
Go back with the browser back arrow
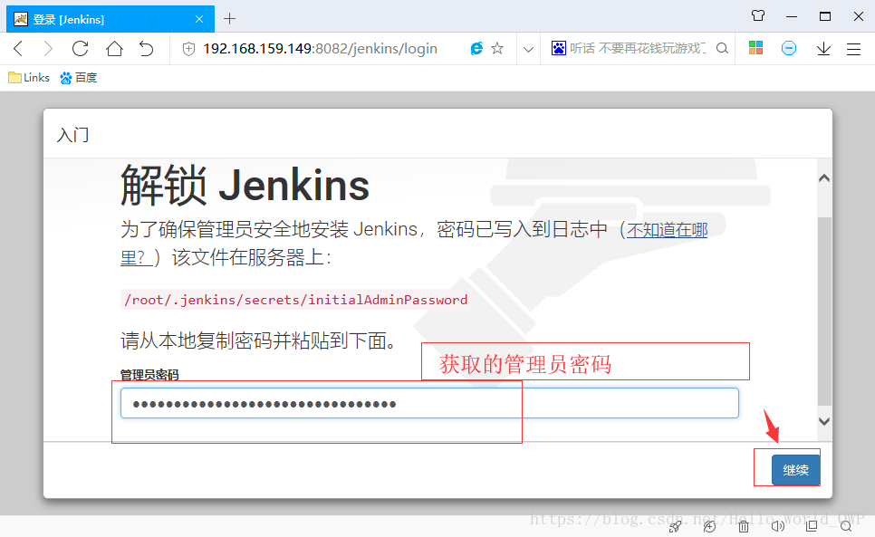click(18, 49)
